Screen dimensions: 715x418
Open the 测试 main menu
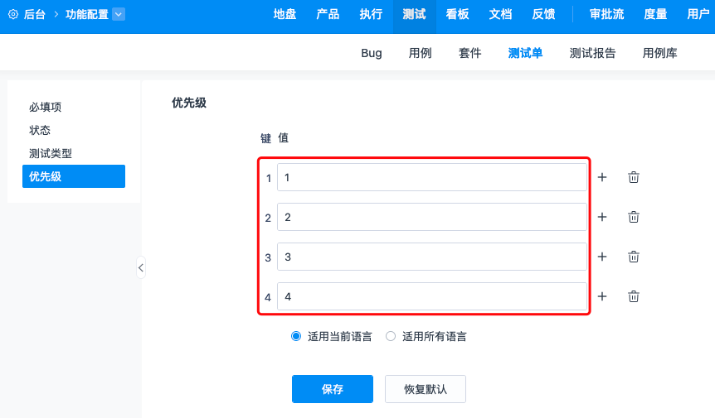tap(414, 14)
